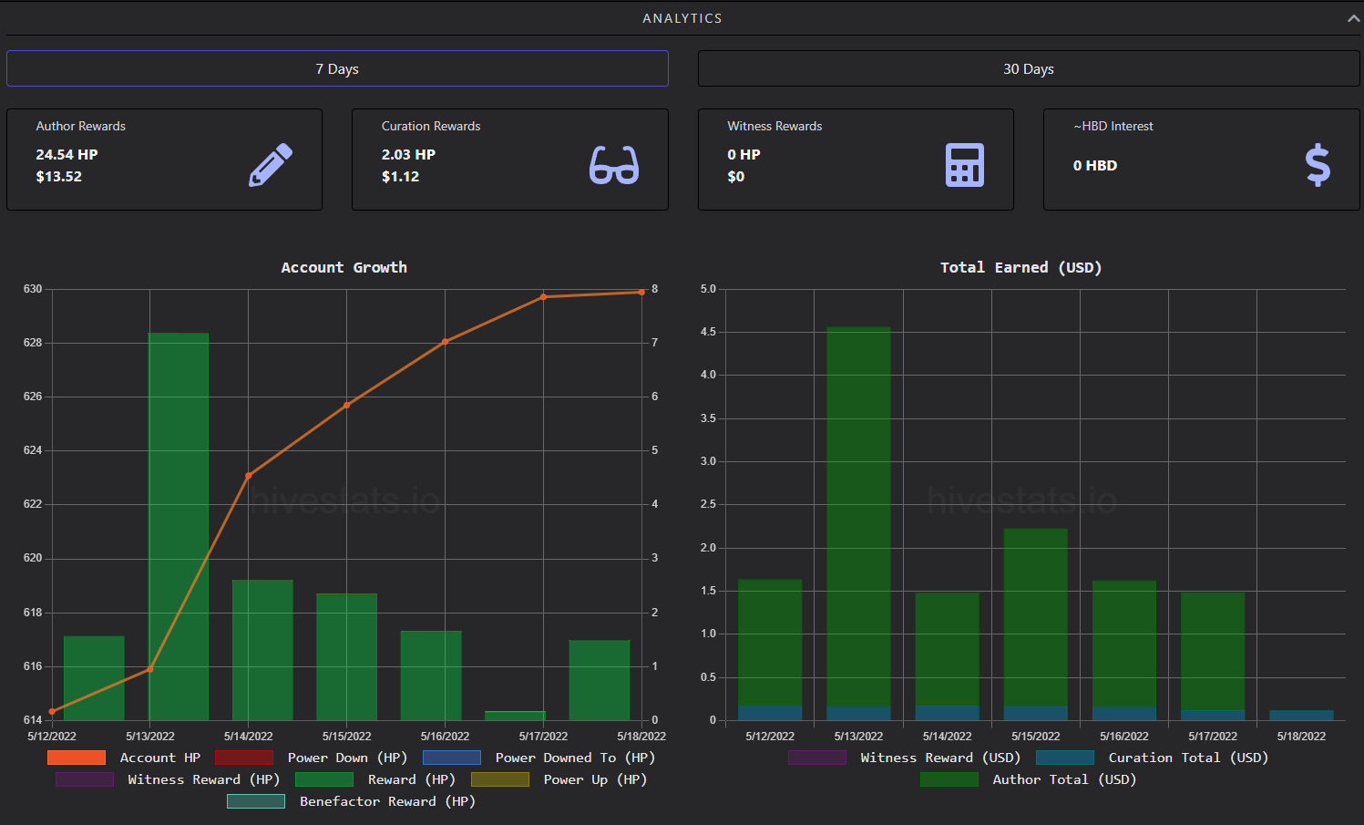1364x825 pixels.
Task: Click the Witness Reward (HP) legend label
Action: 204,779
